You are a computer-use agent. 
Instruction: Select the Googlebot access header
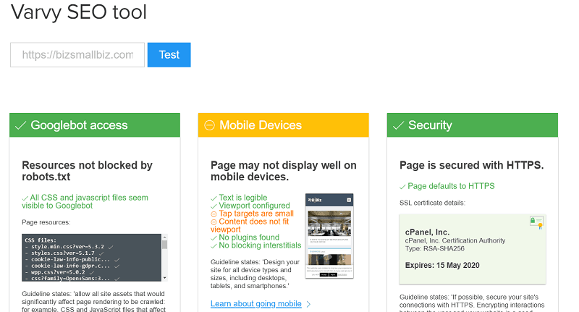coord(94,125)
